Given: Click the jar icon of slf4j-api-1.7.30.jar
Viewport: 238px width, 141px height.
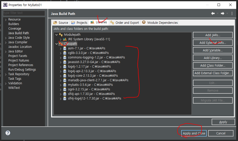Looking at the screenshot, I should click(x=65, y=94).
